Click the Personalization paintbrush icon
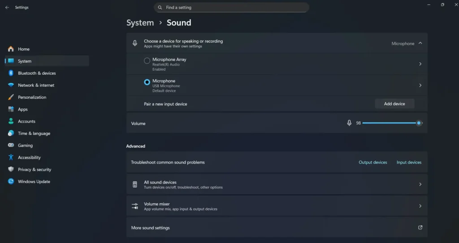The image size is (459, 243). coord(11,97)
